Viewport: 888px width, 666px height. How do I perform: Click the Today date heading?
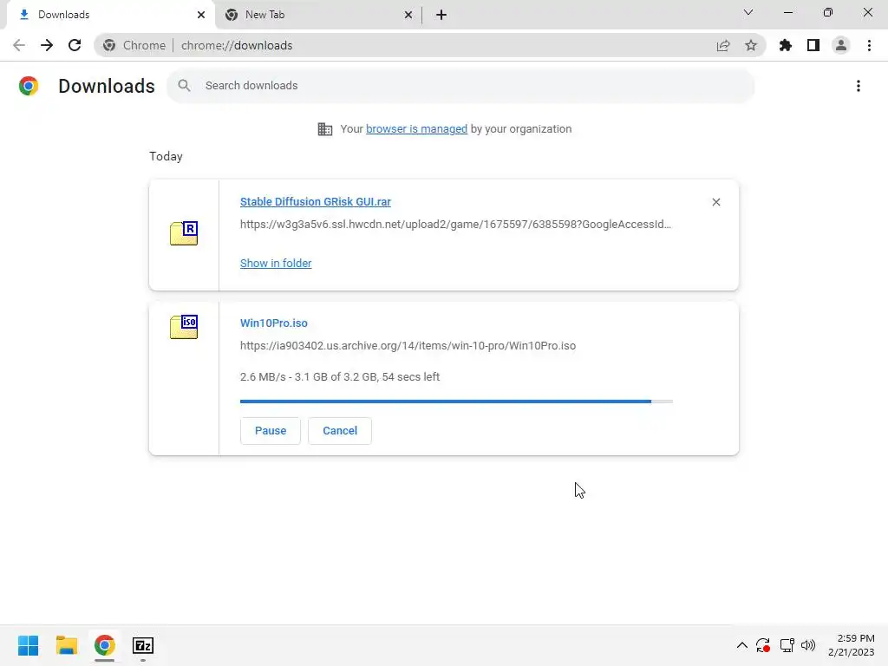tap(166, 157)
